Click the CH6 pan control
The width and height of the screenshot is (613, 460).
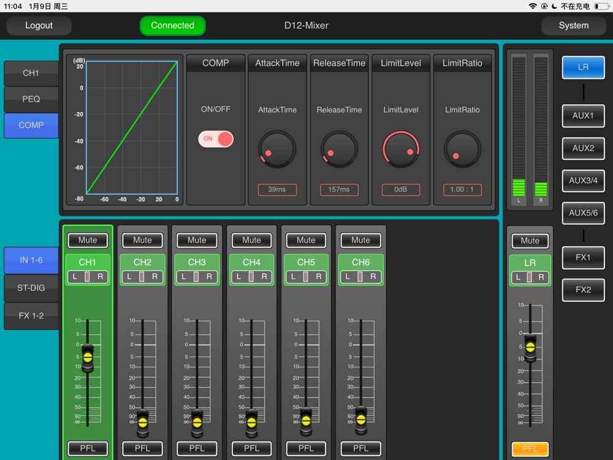point(360,277)
